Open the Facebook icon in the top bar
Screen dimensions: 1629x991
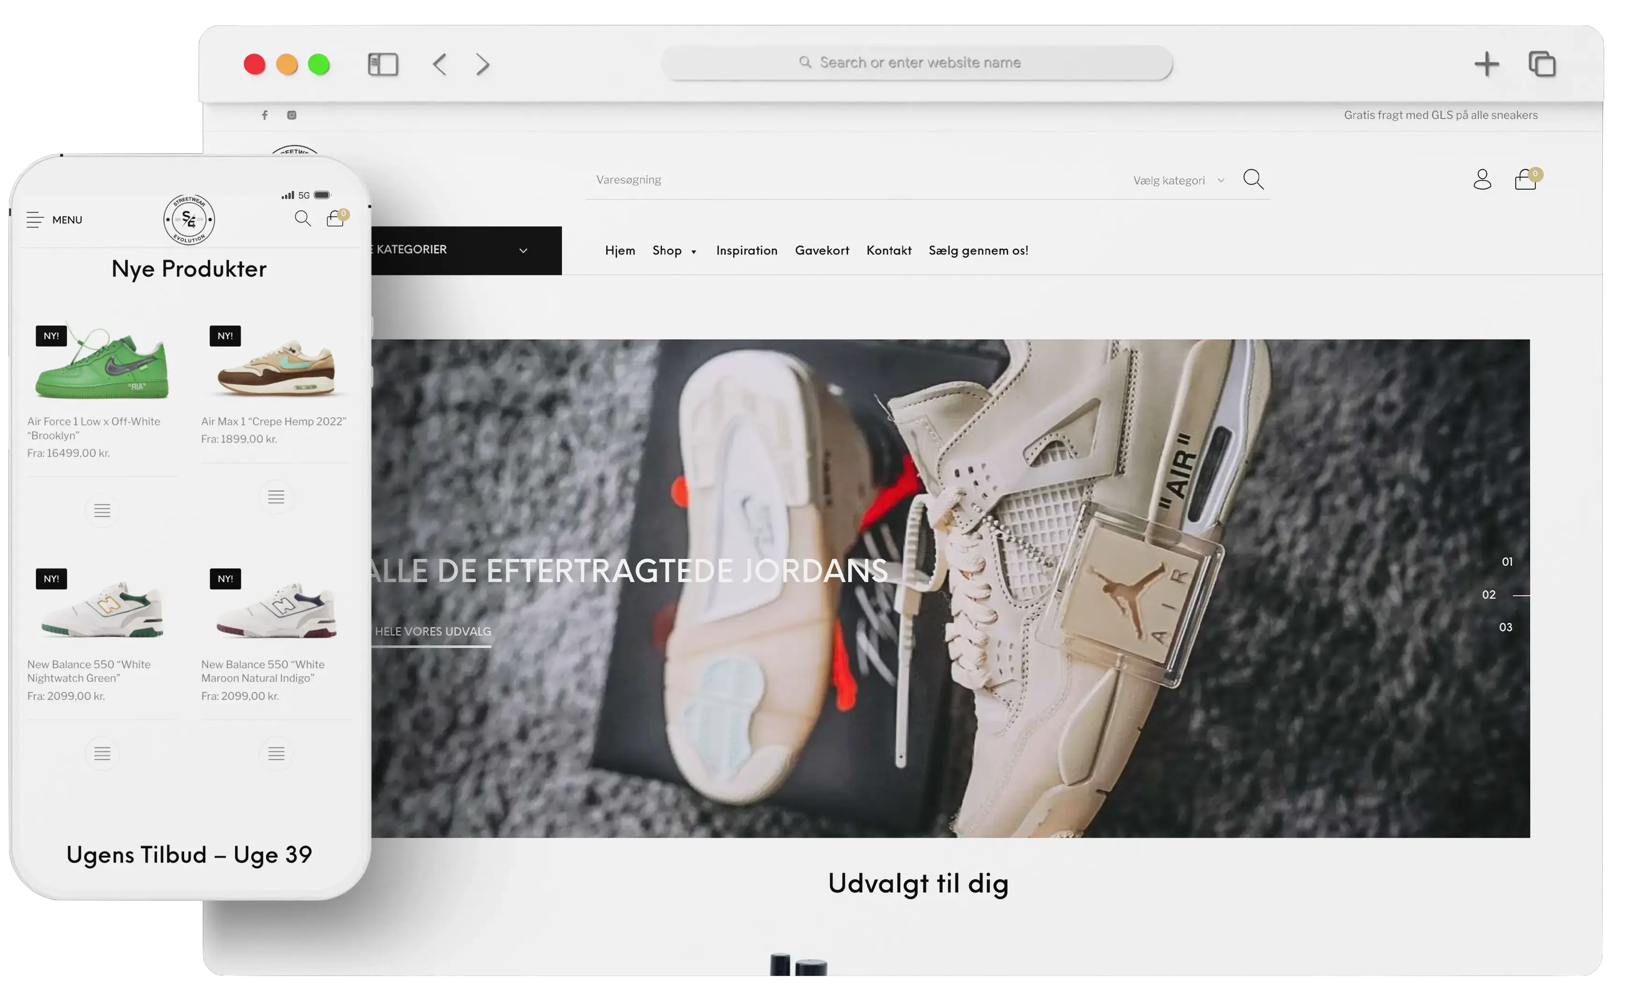265,115
